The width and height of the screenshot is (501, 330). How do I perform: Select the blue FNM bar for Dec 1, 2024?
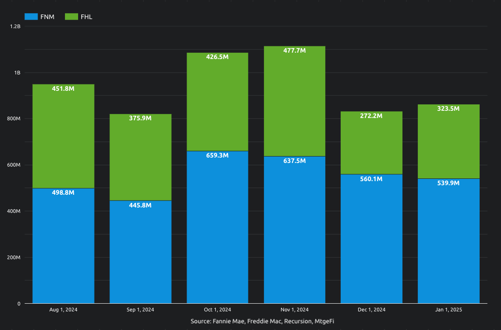tap(372, 239)
